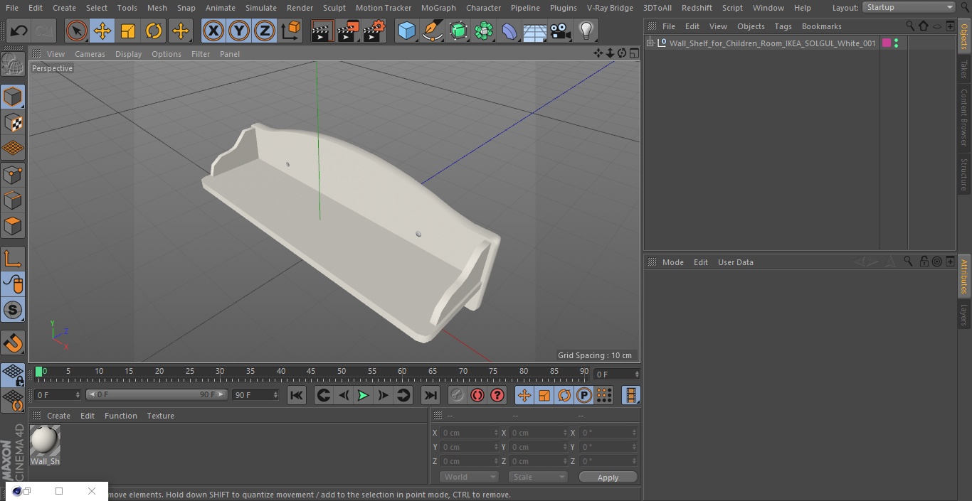Switch to Points mode
972x501 pixels.
[x=13, y=175]
